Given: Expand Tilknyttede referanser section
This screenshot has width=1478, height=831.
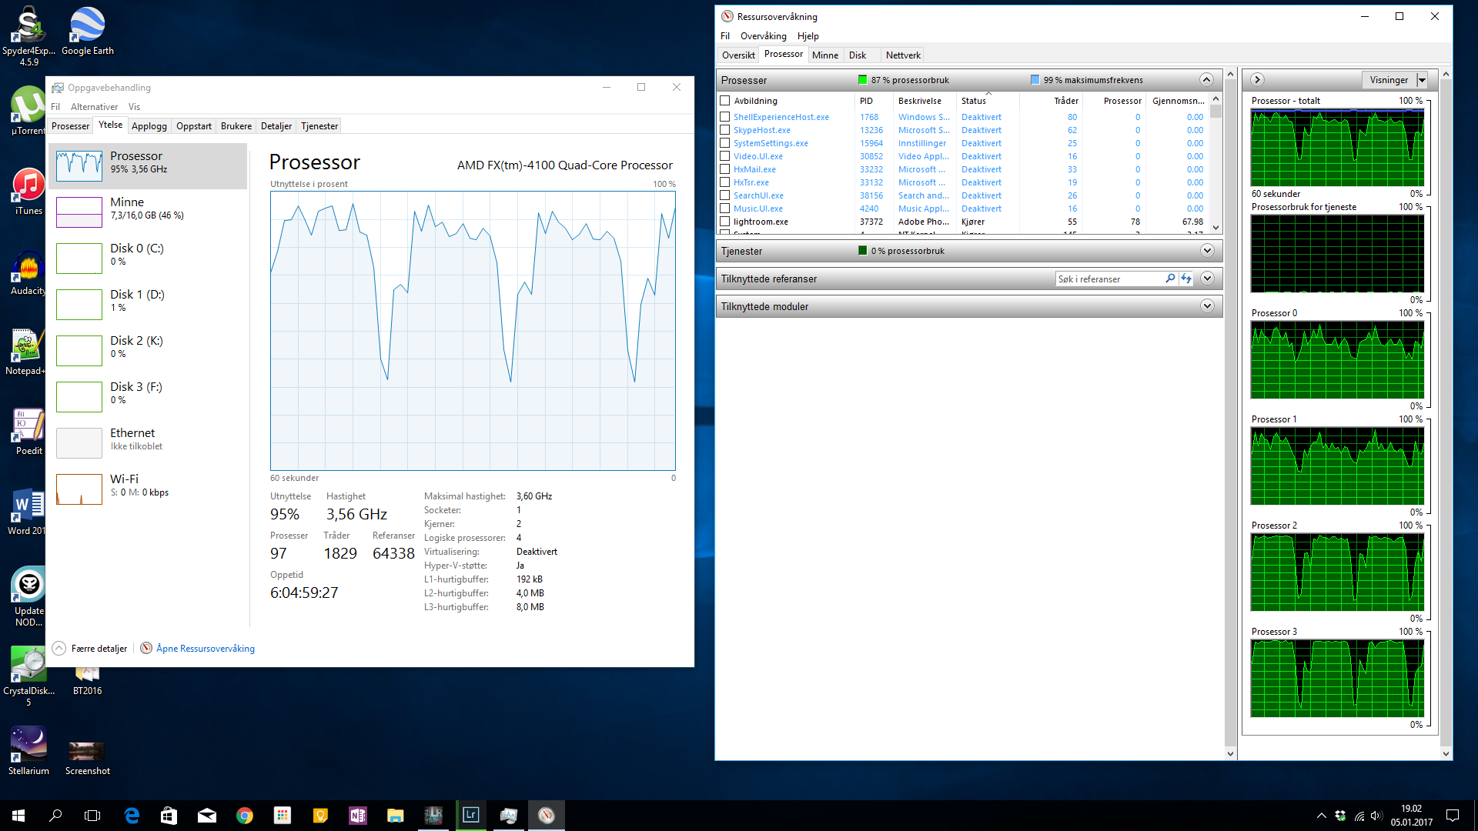Looking at the screenshot, I should pos(1207,279).
